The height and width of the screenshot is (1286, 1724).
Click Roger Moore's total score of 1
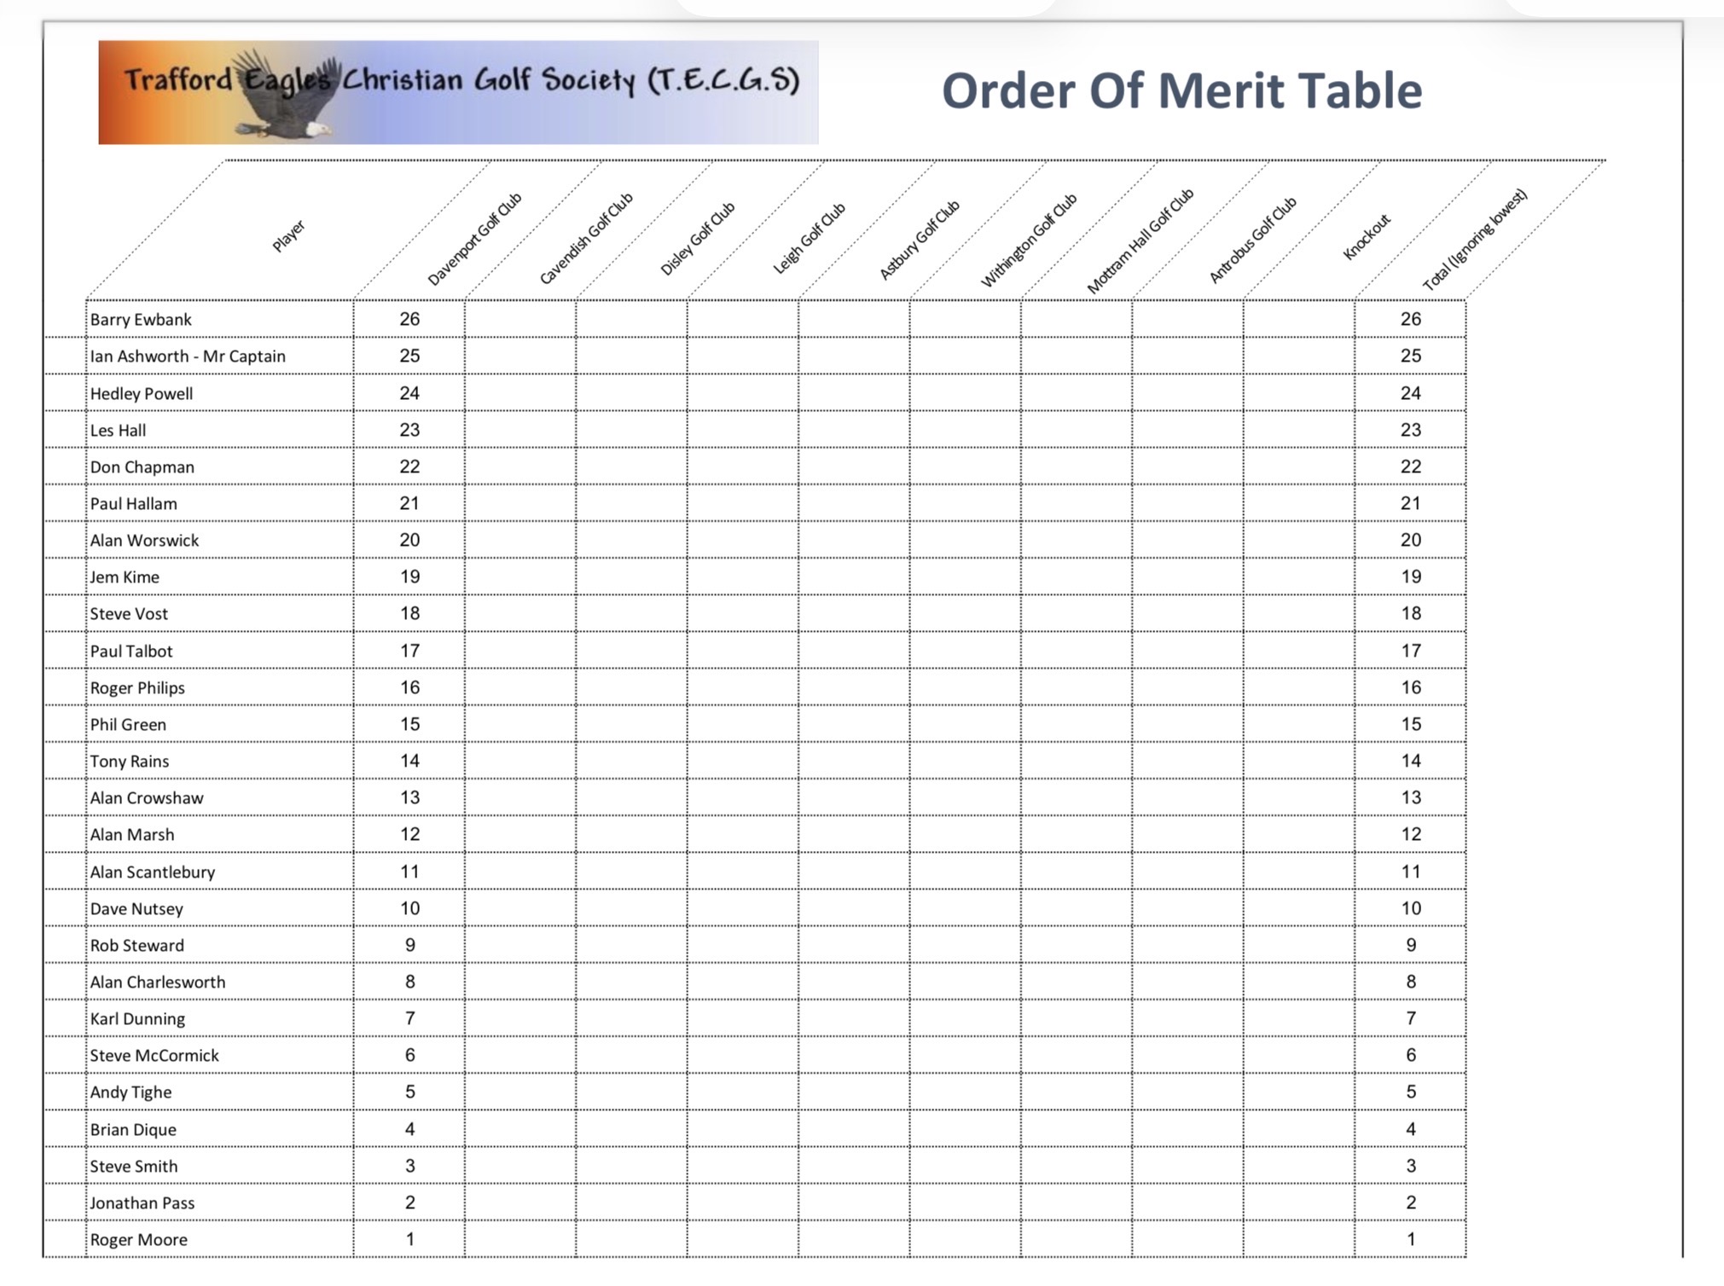coord(1410,1240)
